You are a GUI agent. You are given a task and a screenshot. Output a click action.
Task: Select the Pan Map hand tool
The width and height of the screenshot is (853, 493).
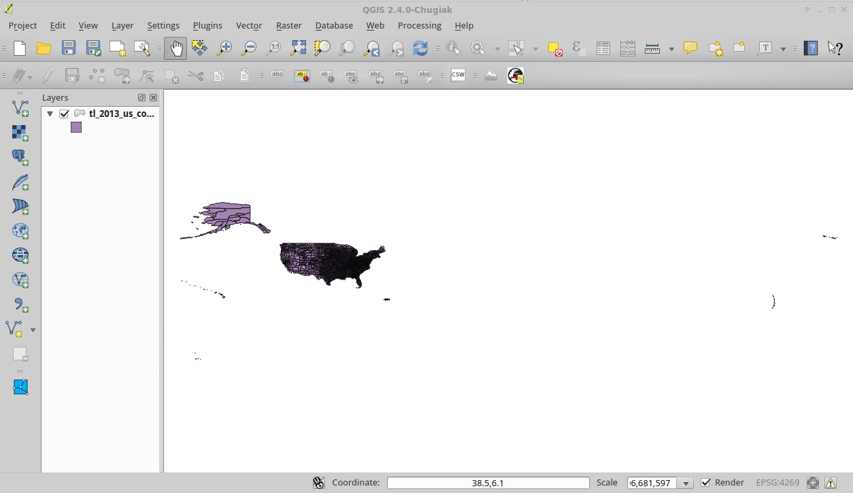175,48
